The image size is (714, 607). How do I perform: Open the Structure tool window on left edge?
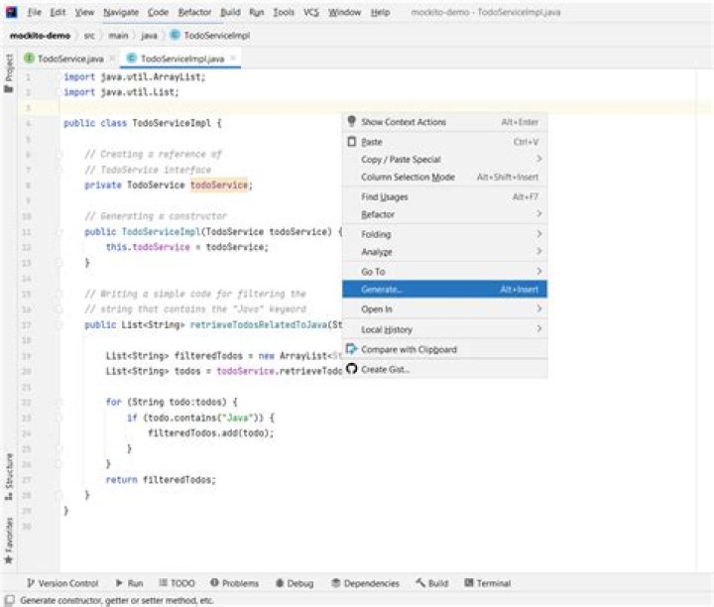[x=9, y=474]
